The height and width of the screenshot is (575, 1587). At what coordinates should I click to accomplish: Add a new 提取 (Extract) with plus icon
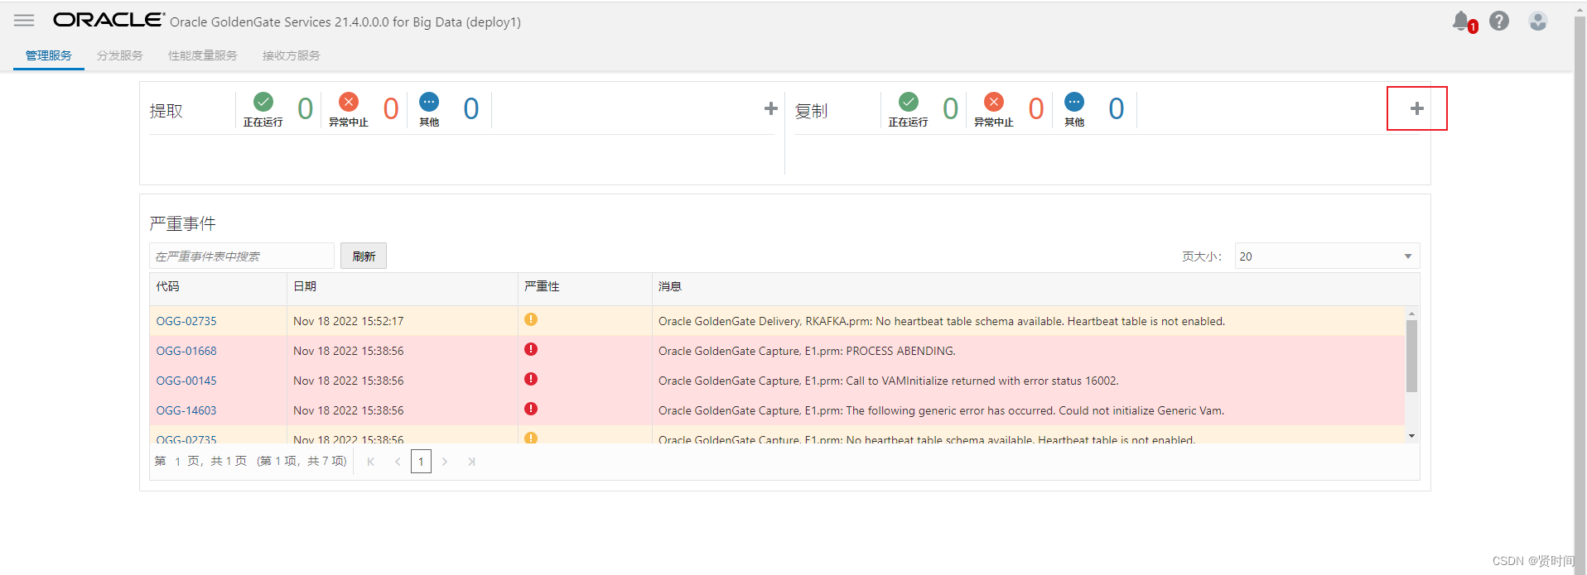pos(770,108)
